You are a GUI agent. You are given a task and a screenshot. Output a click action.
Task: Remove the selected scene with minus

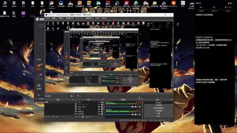(49, 117)
